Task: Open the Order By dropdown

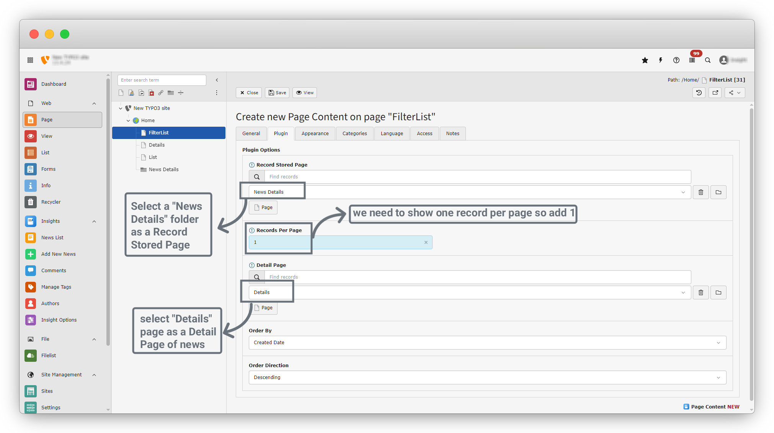Action: pos(487,343)
